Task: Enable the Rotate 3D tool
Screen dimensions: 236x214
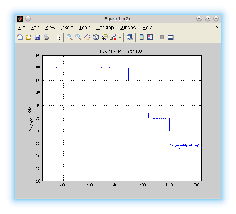Action: [96, 37]
